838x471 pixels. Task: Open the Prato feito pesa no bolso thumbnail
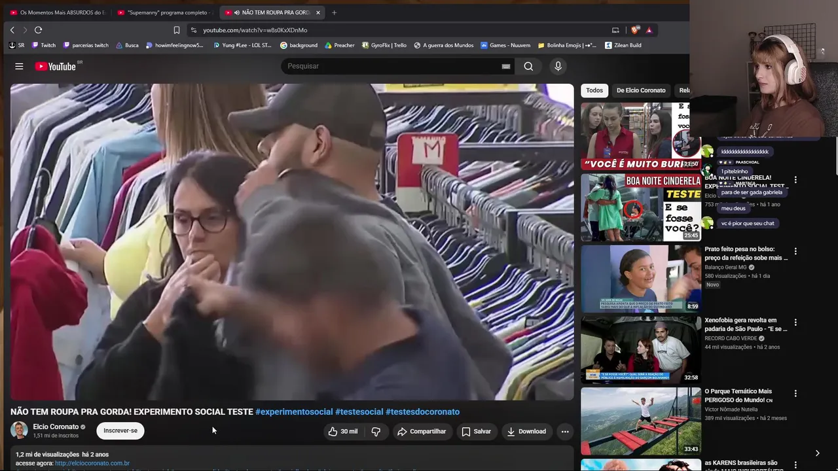(x=641, y=279)
